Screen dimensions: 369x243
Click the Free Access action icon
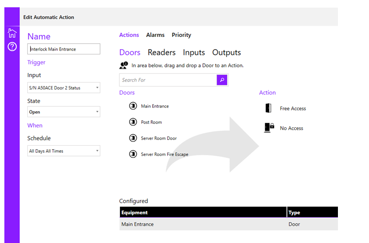(268, 108)
